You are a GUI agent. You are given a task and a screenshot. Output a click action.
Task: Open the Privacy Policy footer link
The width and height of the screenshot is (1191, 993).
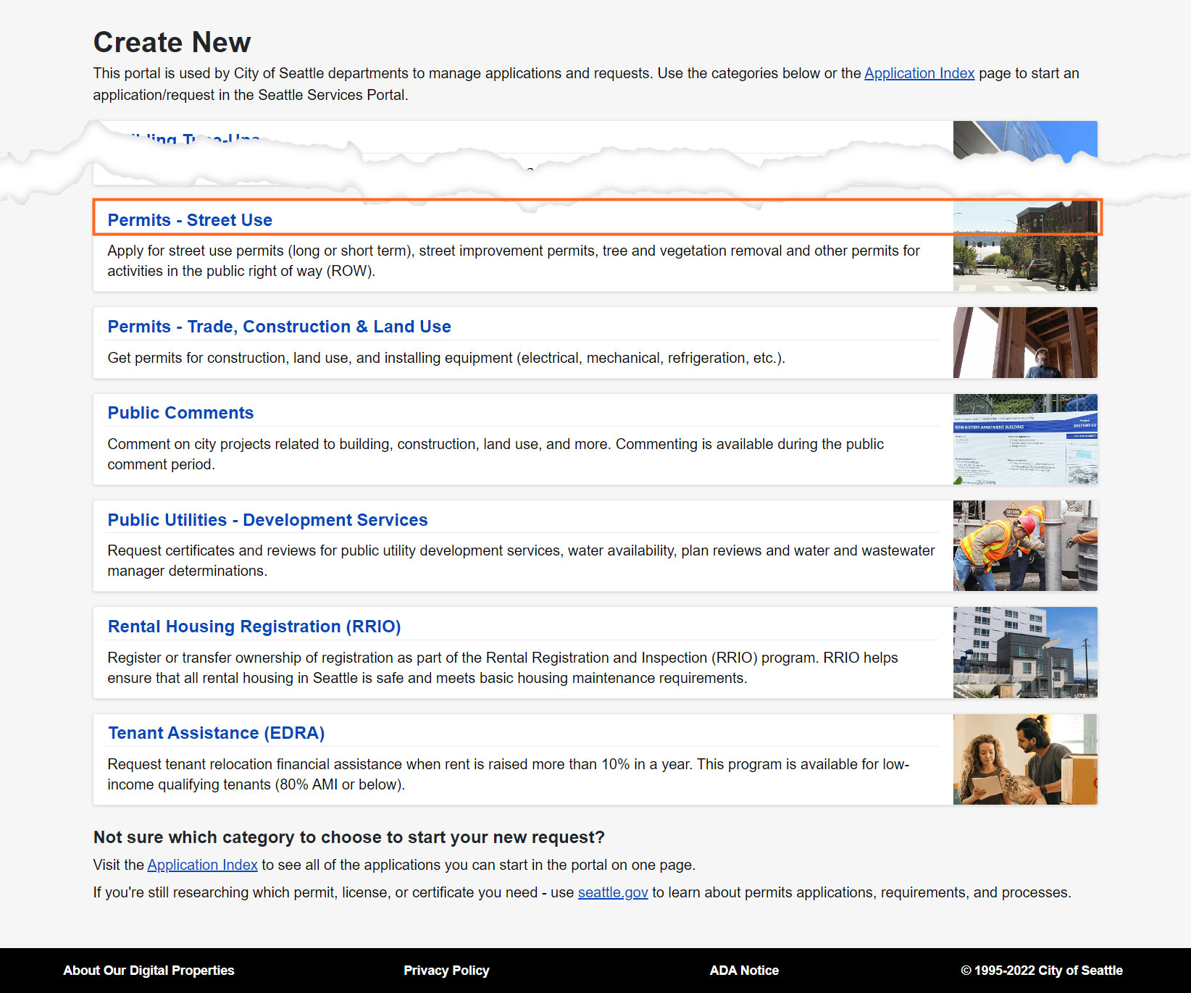[x=446, y=971]
